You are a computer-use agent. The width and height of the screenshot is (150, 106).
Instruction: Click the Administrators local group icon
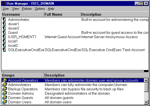(5, 85)
